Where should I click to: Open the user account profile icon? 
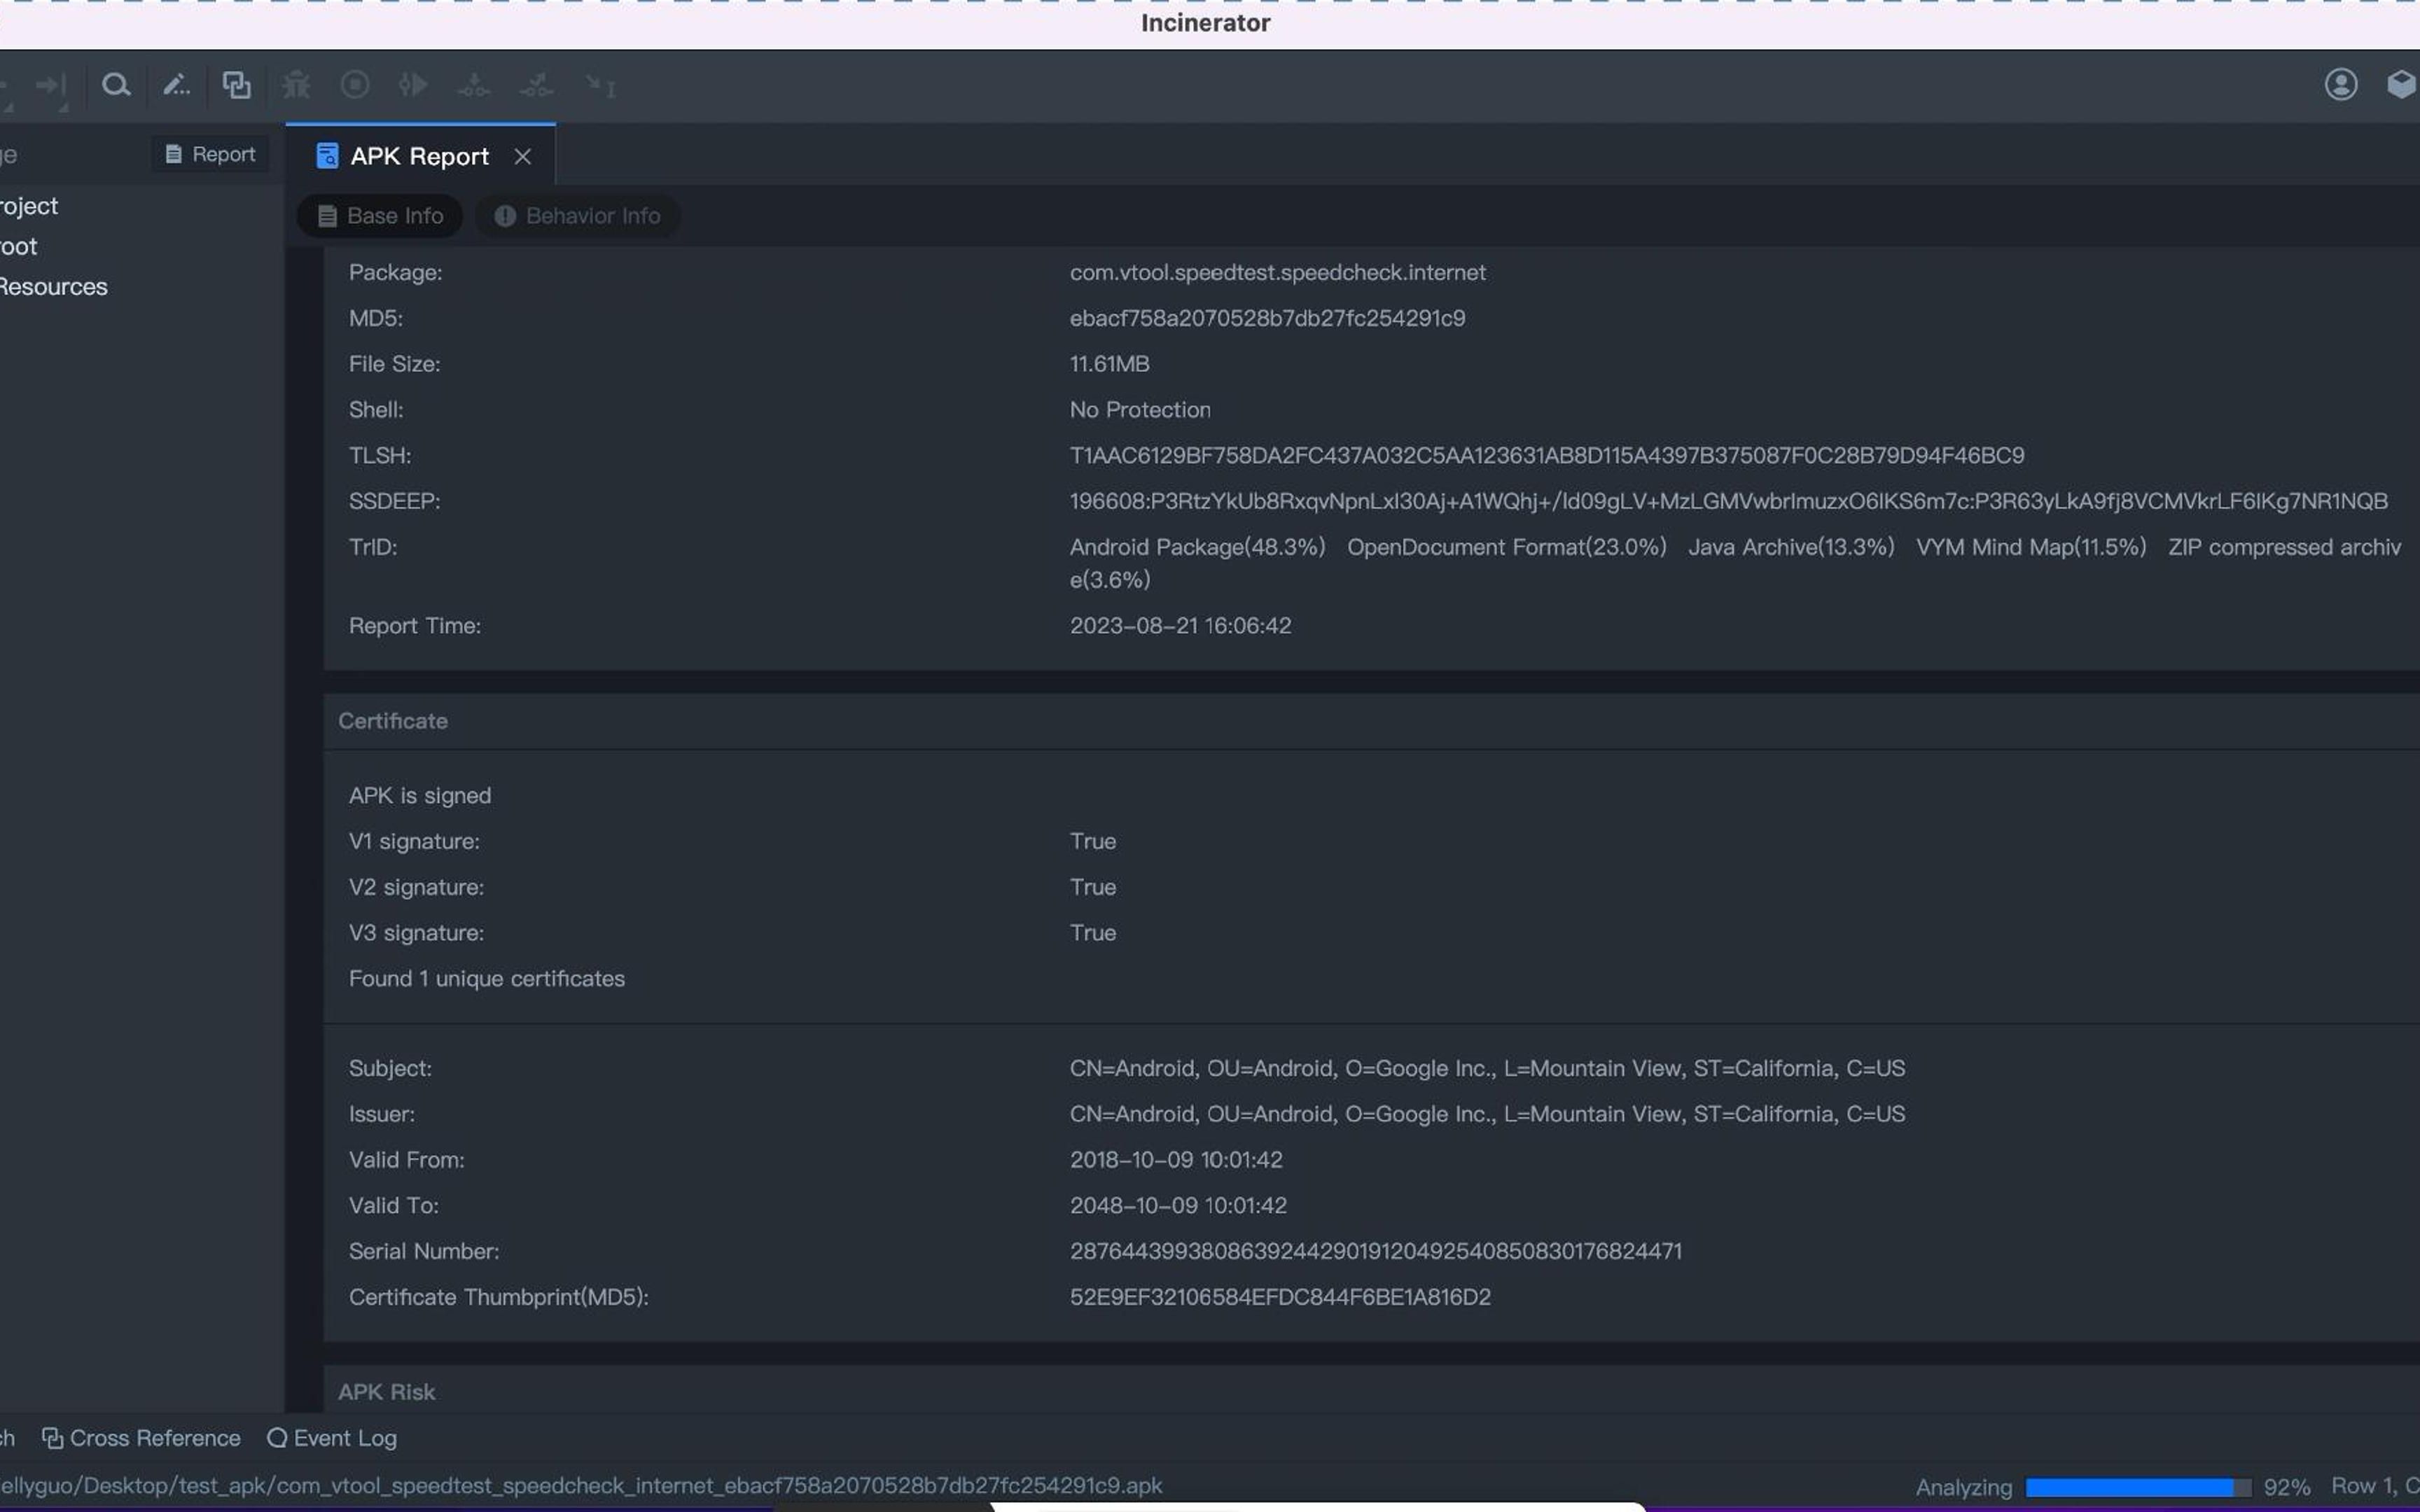coord(2340,85)
